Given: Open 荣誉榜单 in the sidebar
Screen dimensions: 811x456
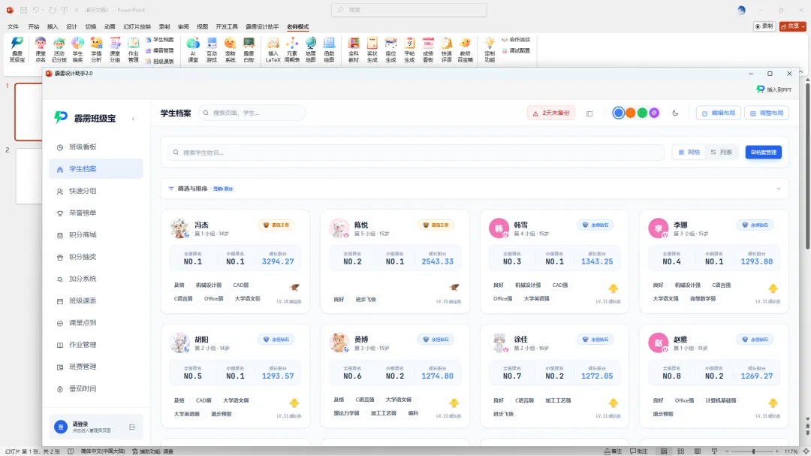Looking at the screenshot, I should click(x=95, y=213).
